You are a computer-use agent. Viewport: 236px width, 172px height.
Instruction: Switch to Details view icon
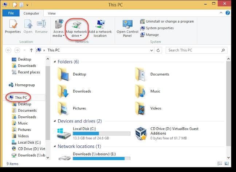pyautogui.click(x=220, y=164)
